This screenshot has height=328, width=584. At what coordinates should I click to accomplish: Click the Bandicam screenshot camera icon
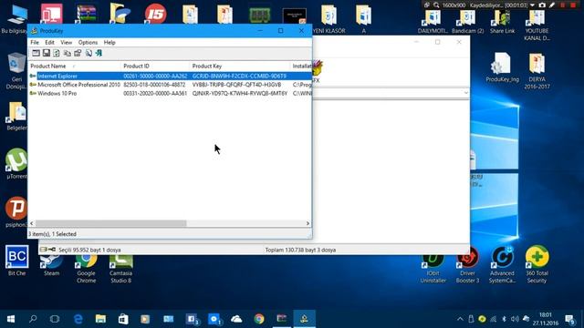pos(542,5)
